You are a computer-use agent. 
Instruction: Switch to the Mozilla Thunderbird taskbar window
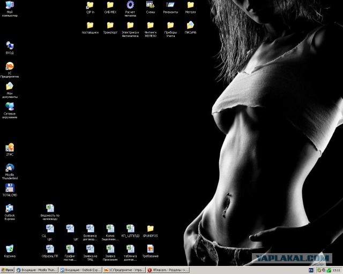coord(36,270)
